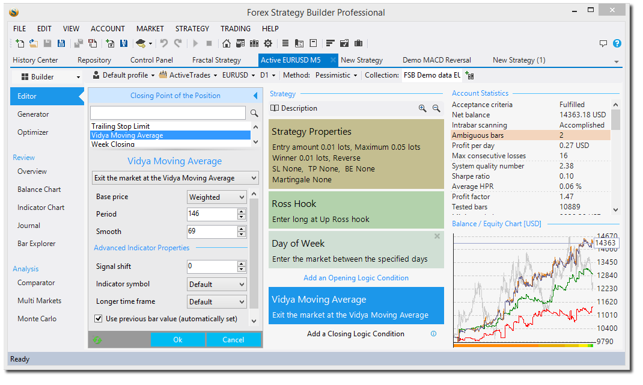Redo change with the redo arrow
Image resolution: width=643 pixels, height=385 pixels.
pos(178,43)
